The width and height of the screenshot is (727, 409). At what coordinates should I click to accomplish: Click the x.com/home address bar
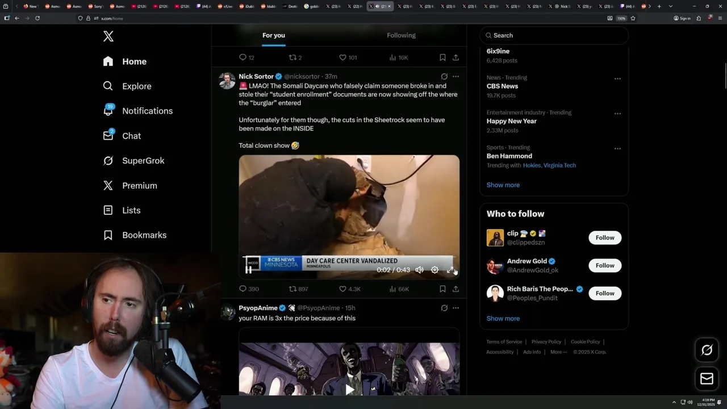(341, 18)
